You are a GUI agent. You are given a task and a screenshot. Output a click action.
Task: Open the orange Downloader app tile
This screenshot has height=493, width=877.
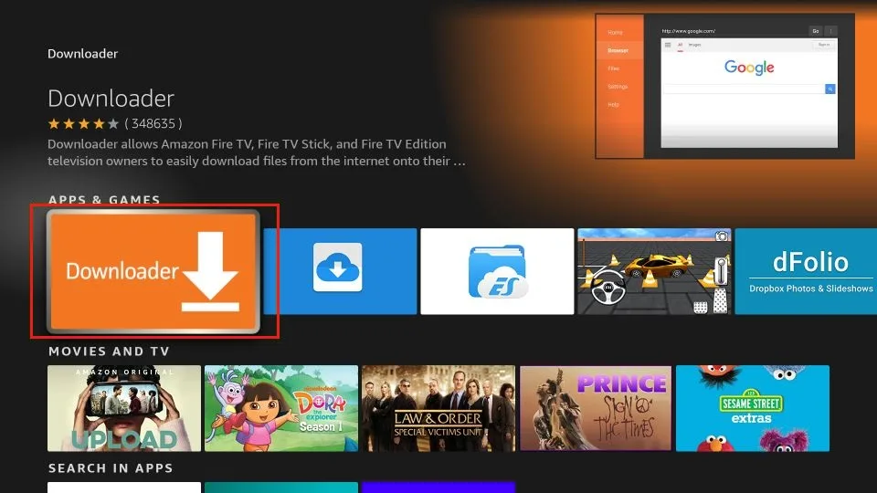[153, 271]
